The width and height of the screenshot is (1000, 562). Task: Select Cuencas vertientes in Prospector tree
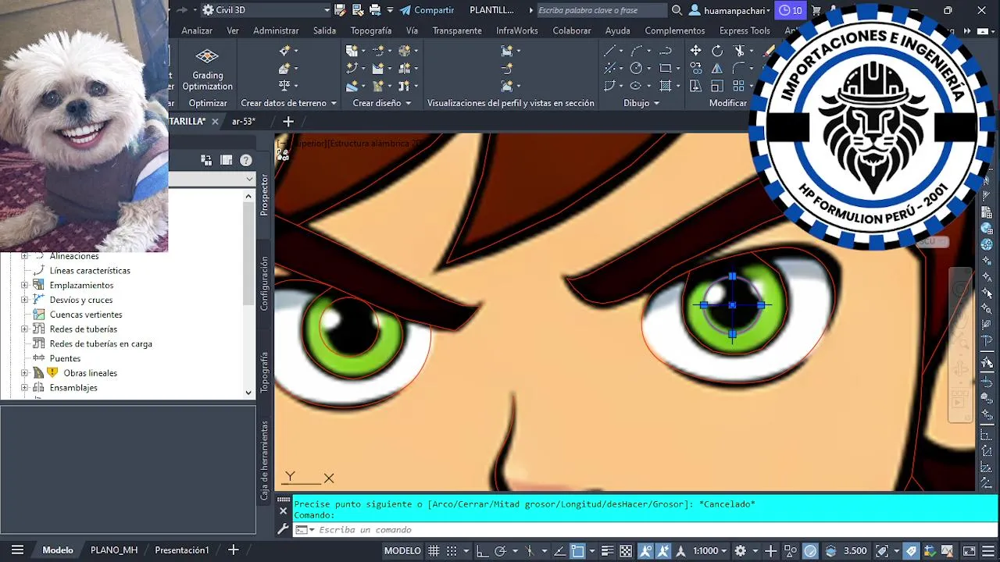coord(86,315)
